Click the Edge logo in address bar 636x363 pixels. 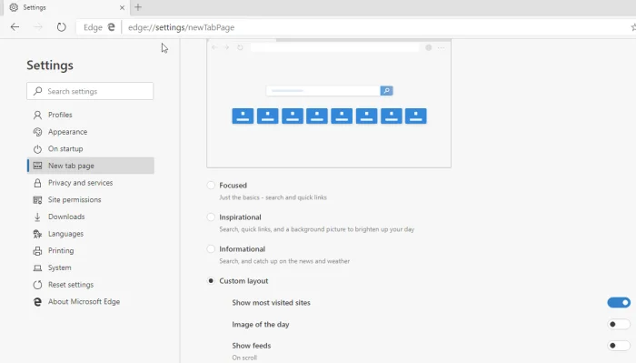click(111, 27)
